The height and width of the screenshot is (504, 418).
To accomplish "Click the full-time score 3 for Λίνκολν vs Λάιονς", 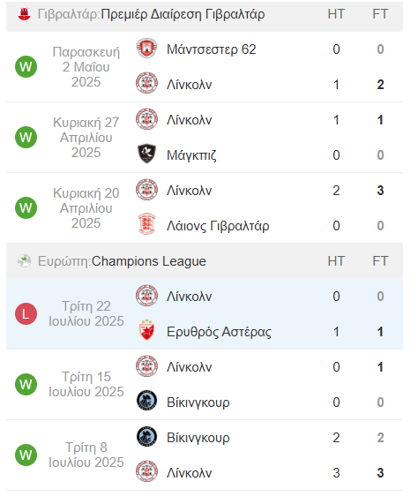I will [x=380, y=191].
